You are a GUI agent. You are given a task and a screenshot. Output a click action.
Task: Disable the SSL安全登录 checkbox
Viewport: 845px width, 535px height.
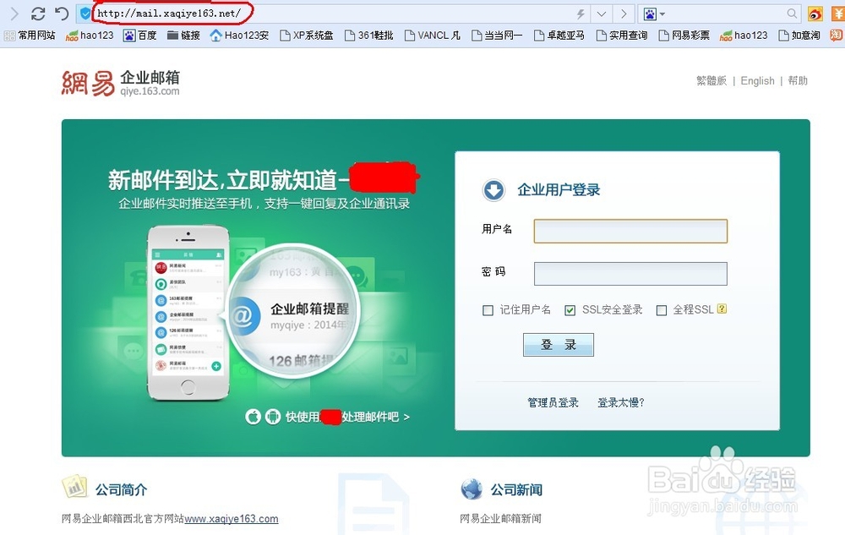[570, 310]
